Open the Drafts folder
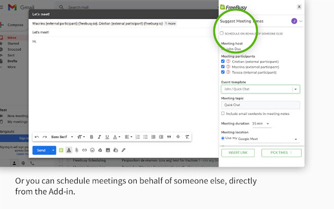Viewport: 334px width, 209px height. tap(12, 61)
